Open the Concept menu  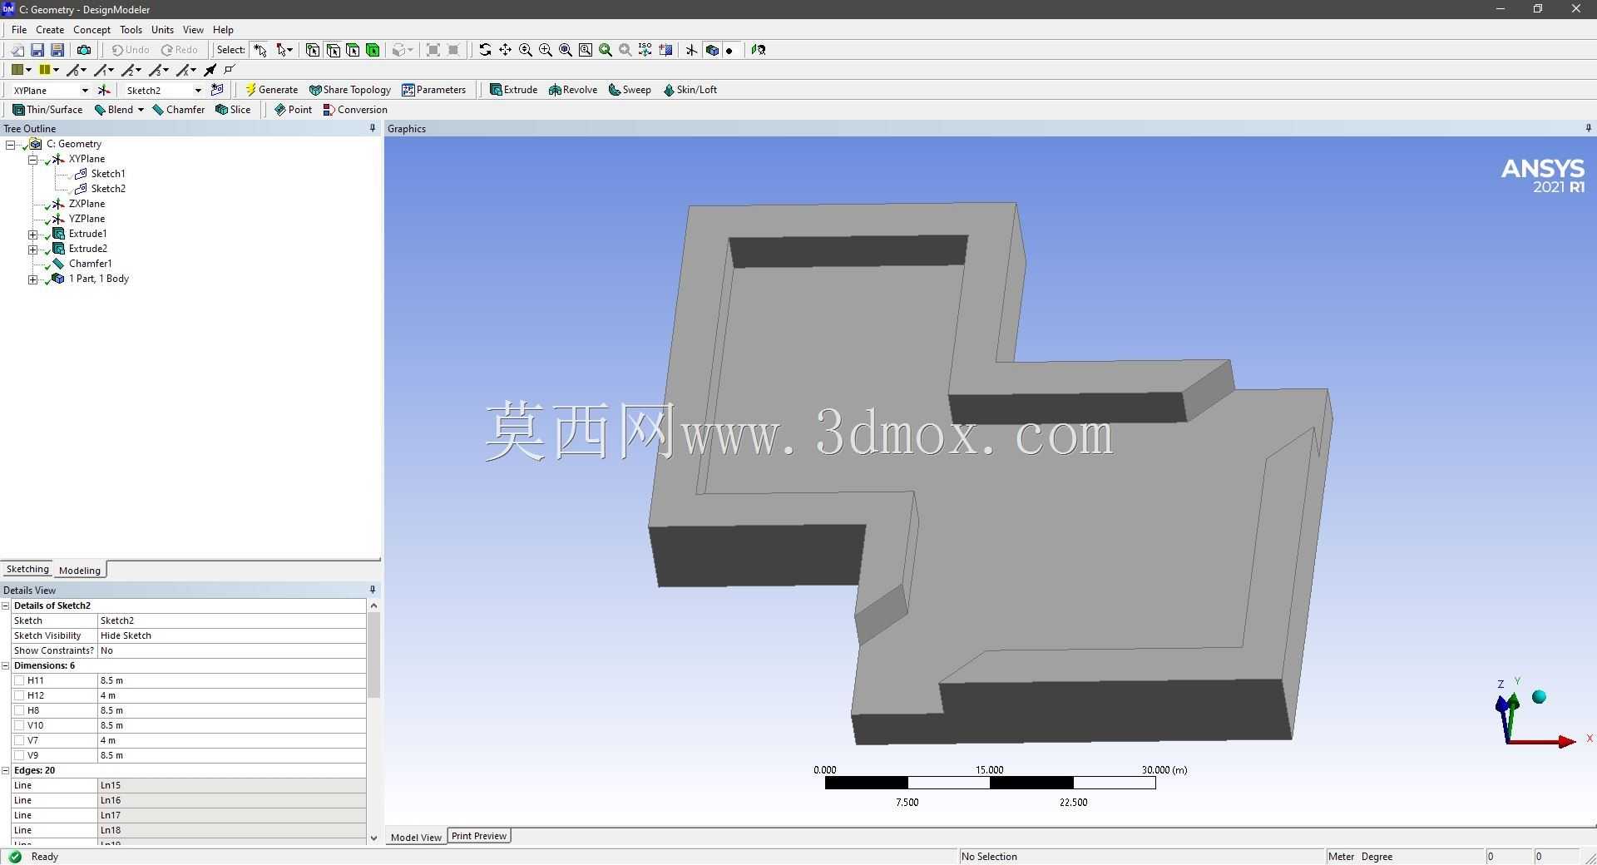91,29
